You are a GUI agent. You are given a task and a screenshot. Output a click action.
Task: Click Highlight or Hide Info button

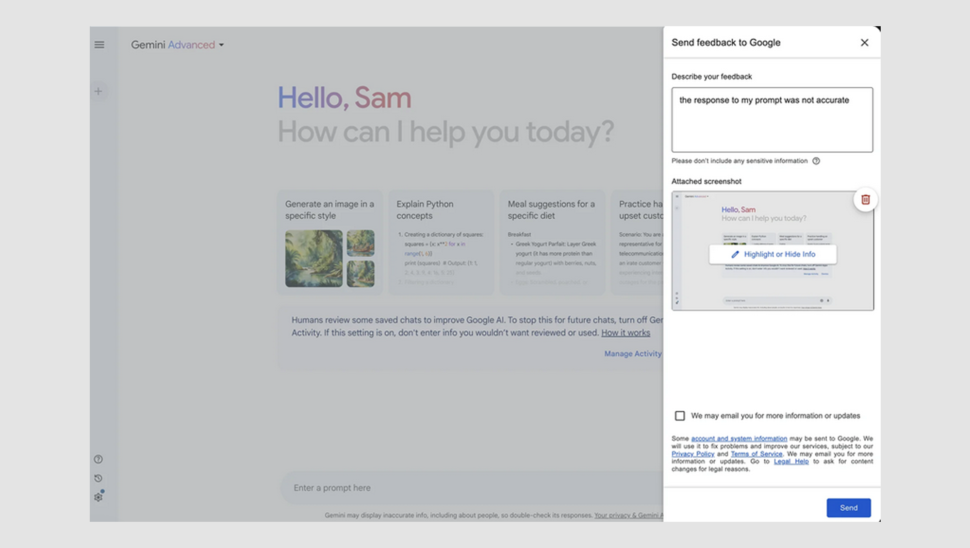773,254
